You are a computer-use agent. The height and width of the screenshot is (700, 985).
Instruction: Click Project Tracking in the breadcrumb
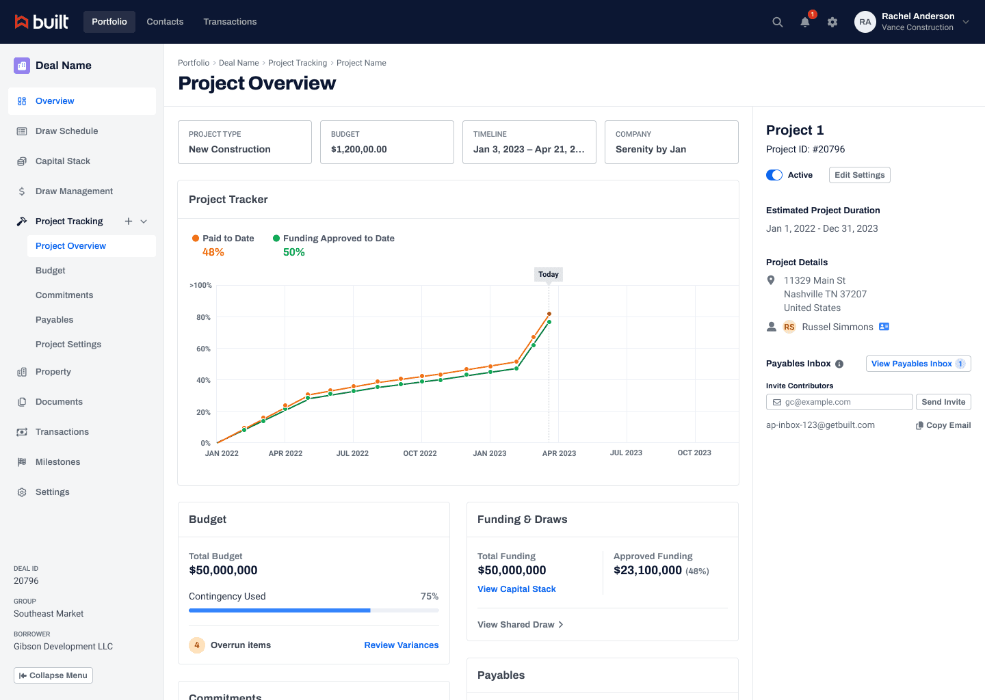point(298,63)
